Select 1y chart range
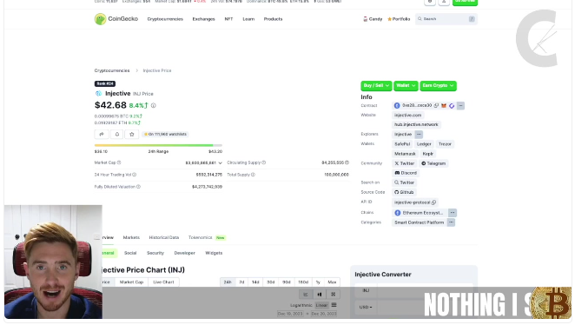Viewport: 575px width, 325px height. [318, 282]
